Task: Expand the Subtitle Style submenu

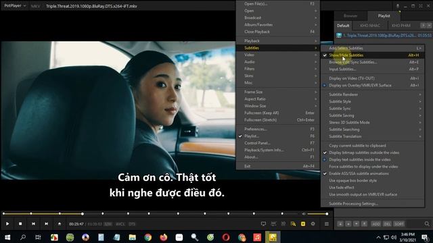Action: [372, 101]
